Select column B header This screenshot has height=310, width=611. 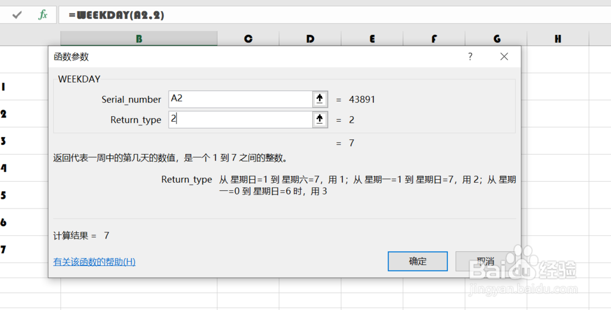(x=139, y=39)
